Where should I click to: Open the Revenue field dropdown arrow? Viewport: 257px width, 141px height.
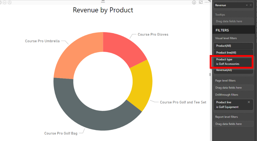coord(247,5)
